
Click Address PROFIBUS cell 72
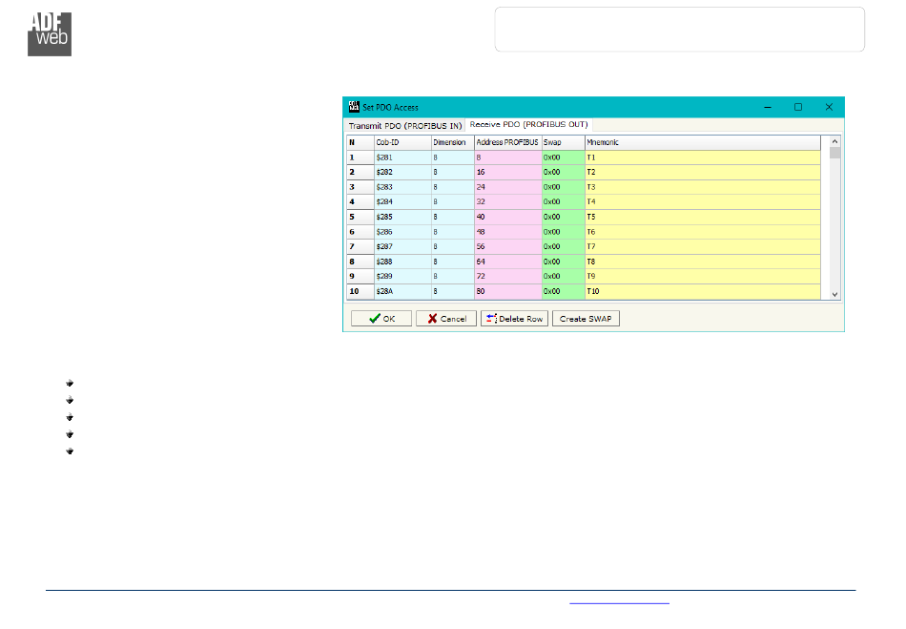tap(508, 277)
